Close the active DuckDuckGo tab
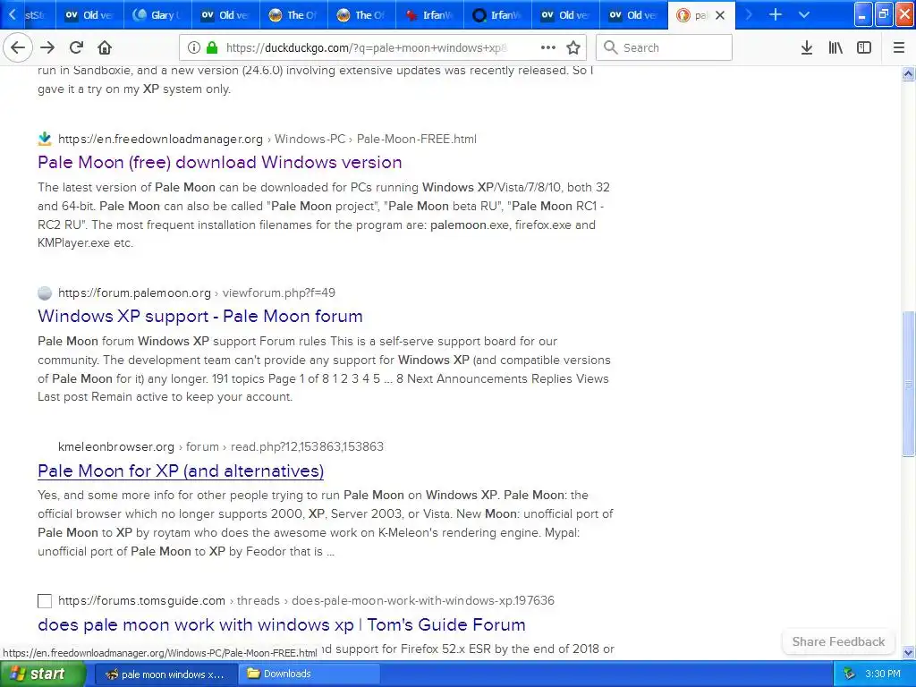 pos(720,15)
